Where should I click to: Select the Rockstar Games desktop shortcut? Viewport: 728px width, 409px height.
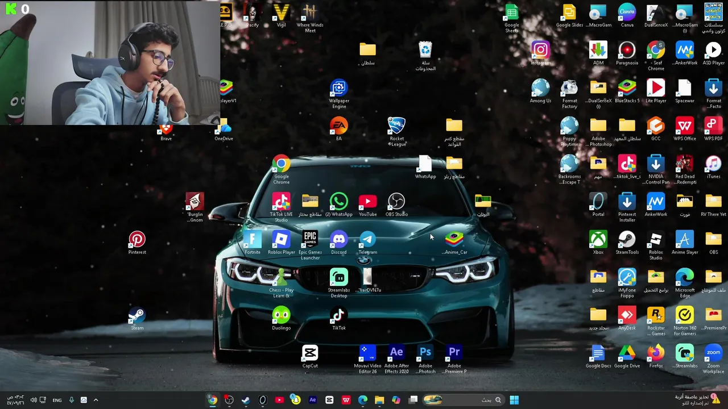[656, 321]
